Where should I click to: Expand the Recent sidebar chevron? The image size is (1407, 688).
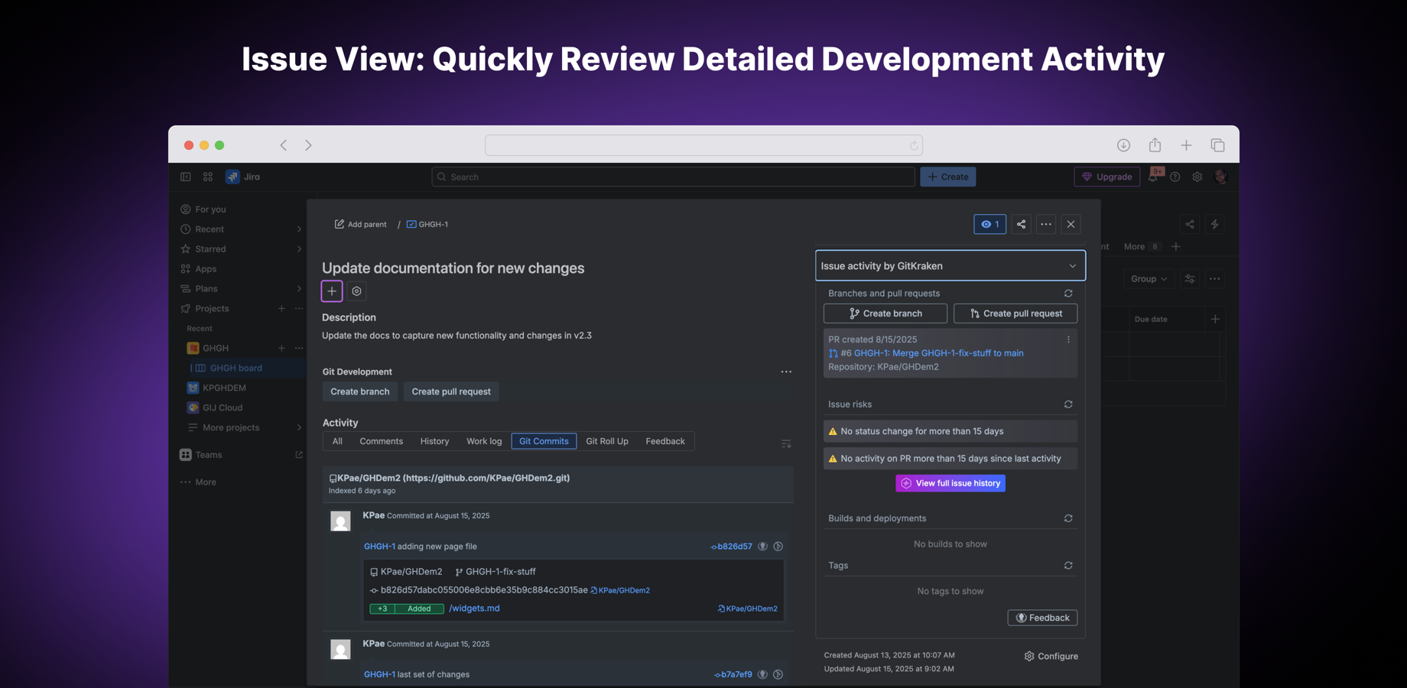[299, 229]
